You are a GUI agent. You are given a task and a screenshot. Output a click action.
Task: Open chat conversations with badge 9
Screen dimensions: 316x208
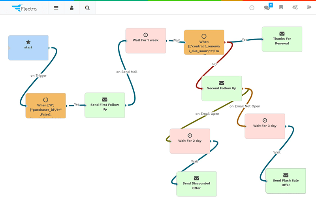(267, 8)
